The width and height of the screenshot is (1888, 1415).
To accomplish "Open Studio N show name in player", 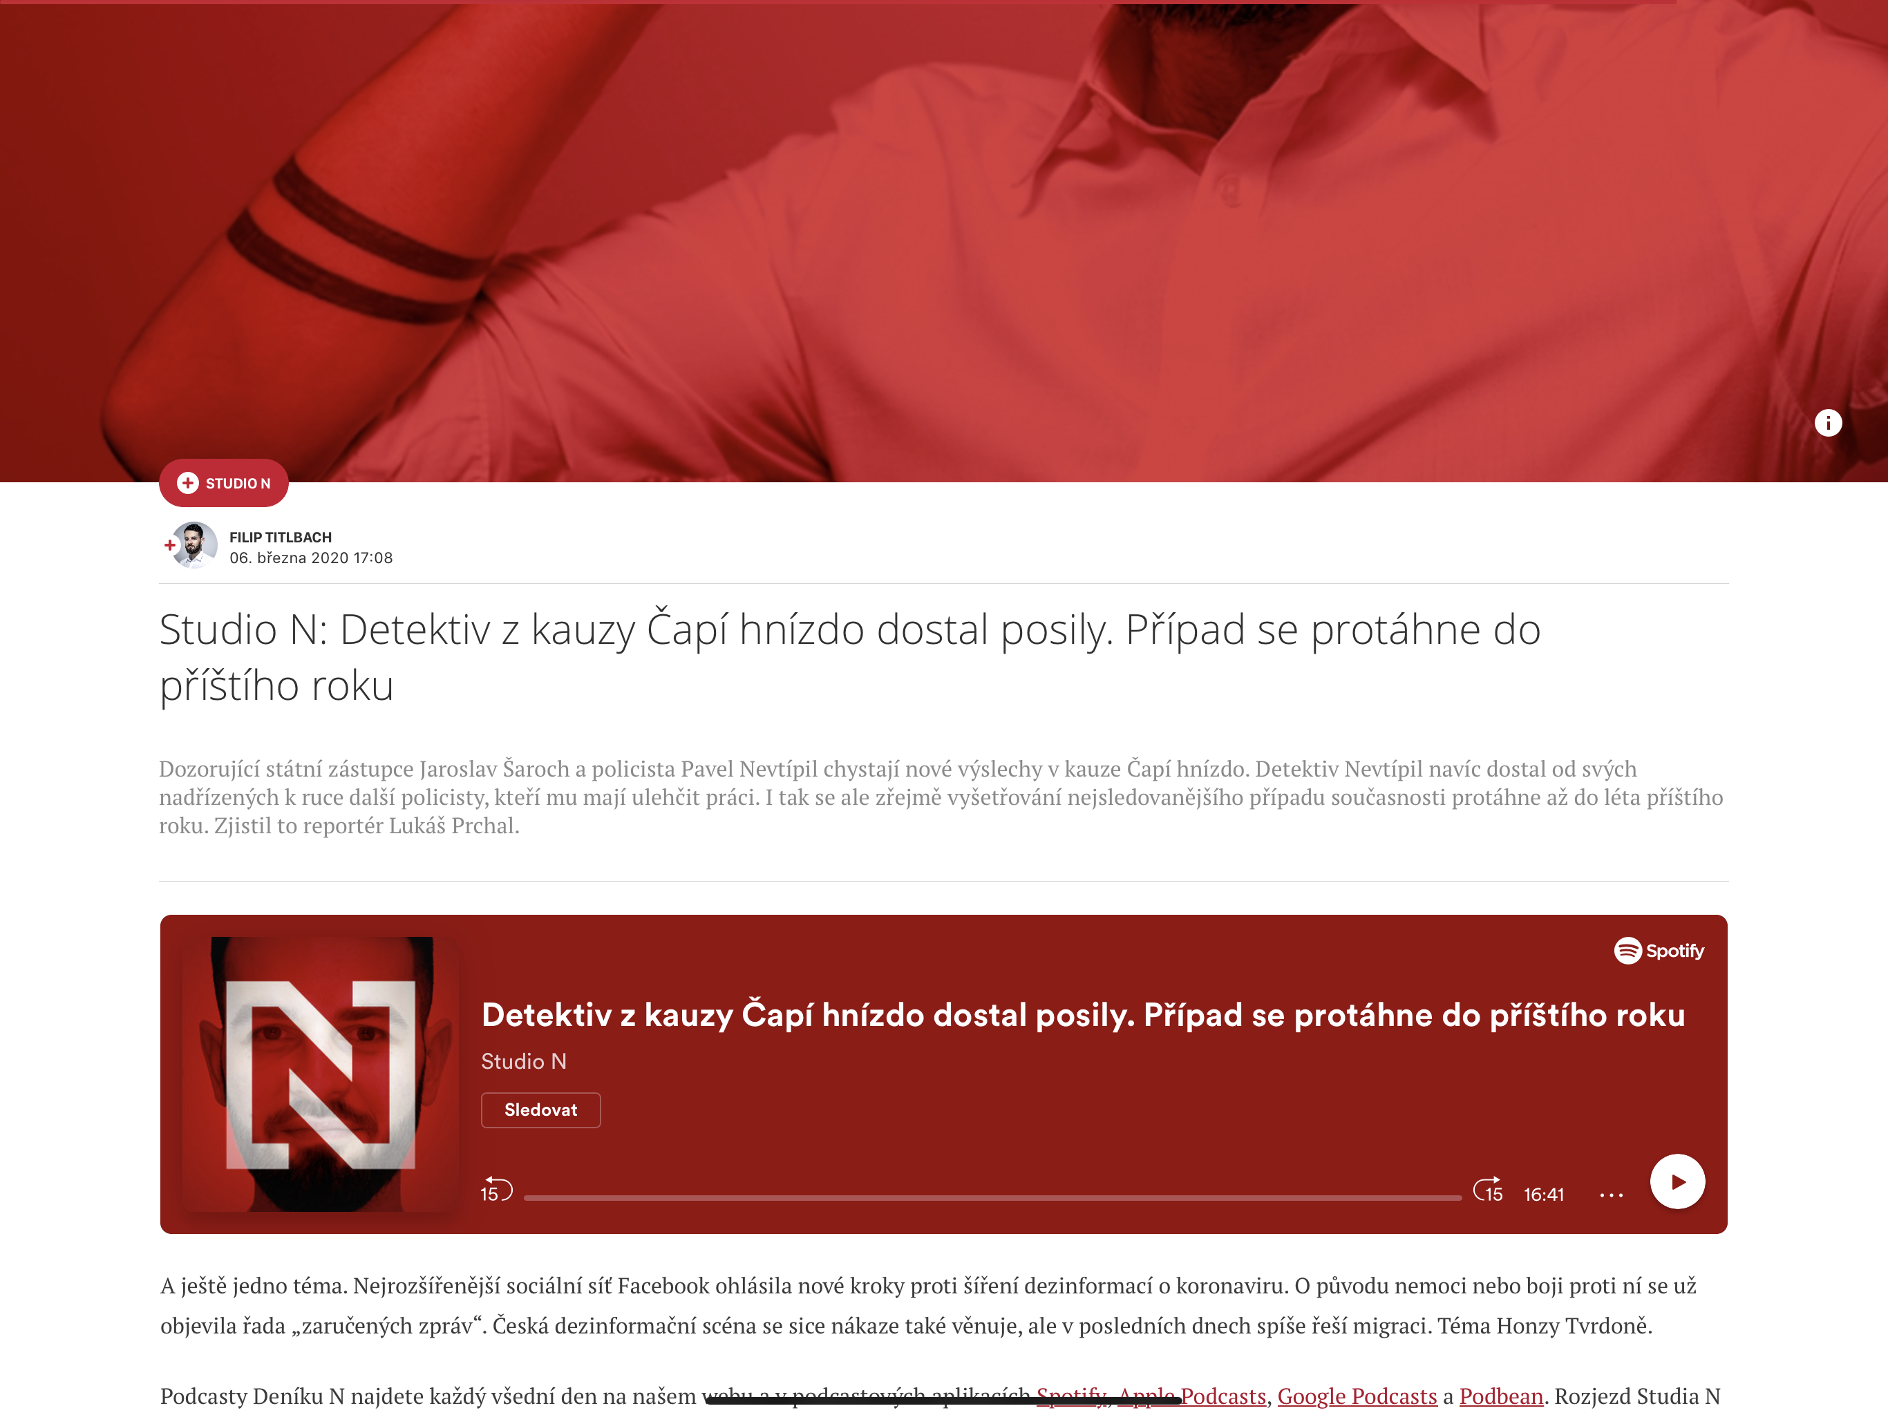I will 523,1061.
